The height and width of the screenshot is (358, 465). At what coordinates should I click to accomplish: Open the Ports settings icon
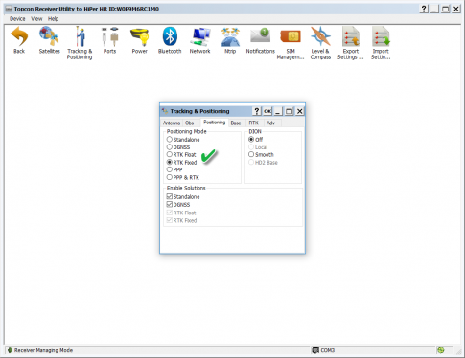pos(109,36)
